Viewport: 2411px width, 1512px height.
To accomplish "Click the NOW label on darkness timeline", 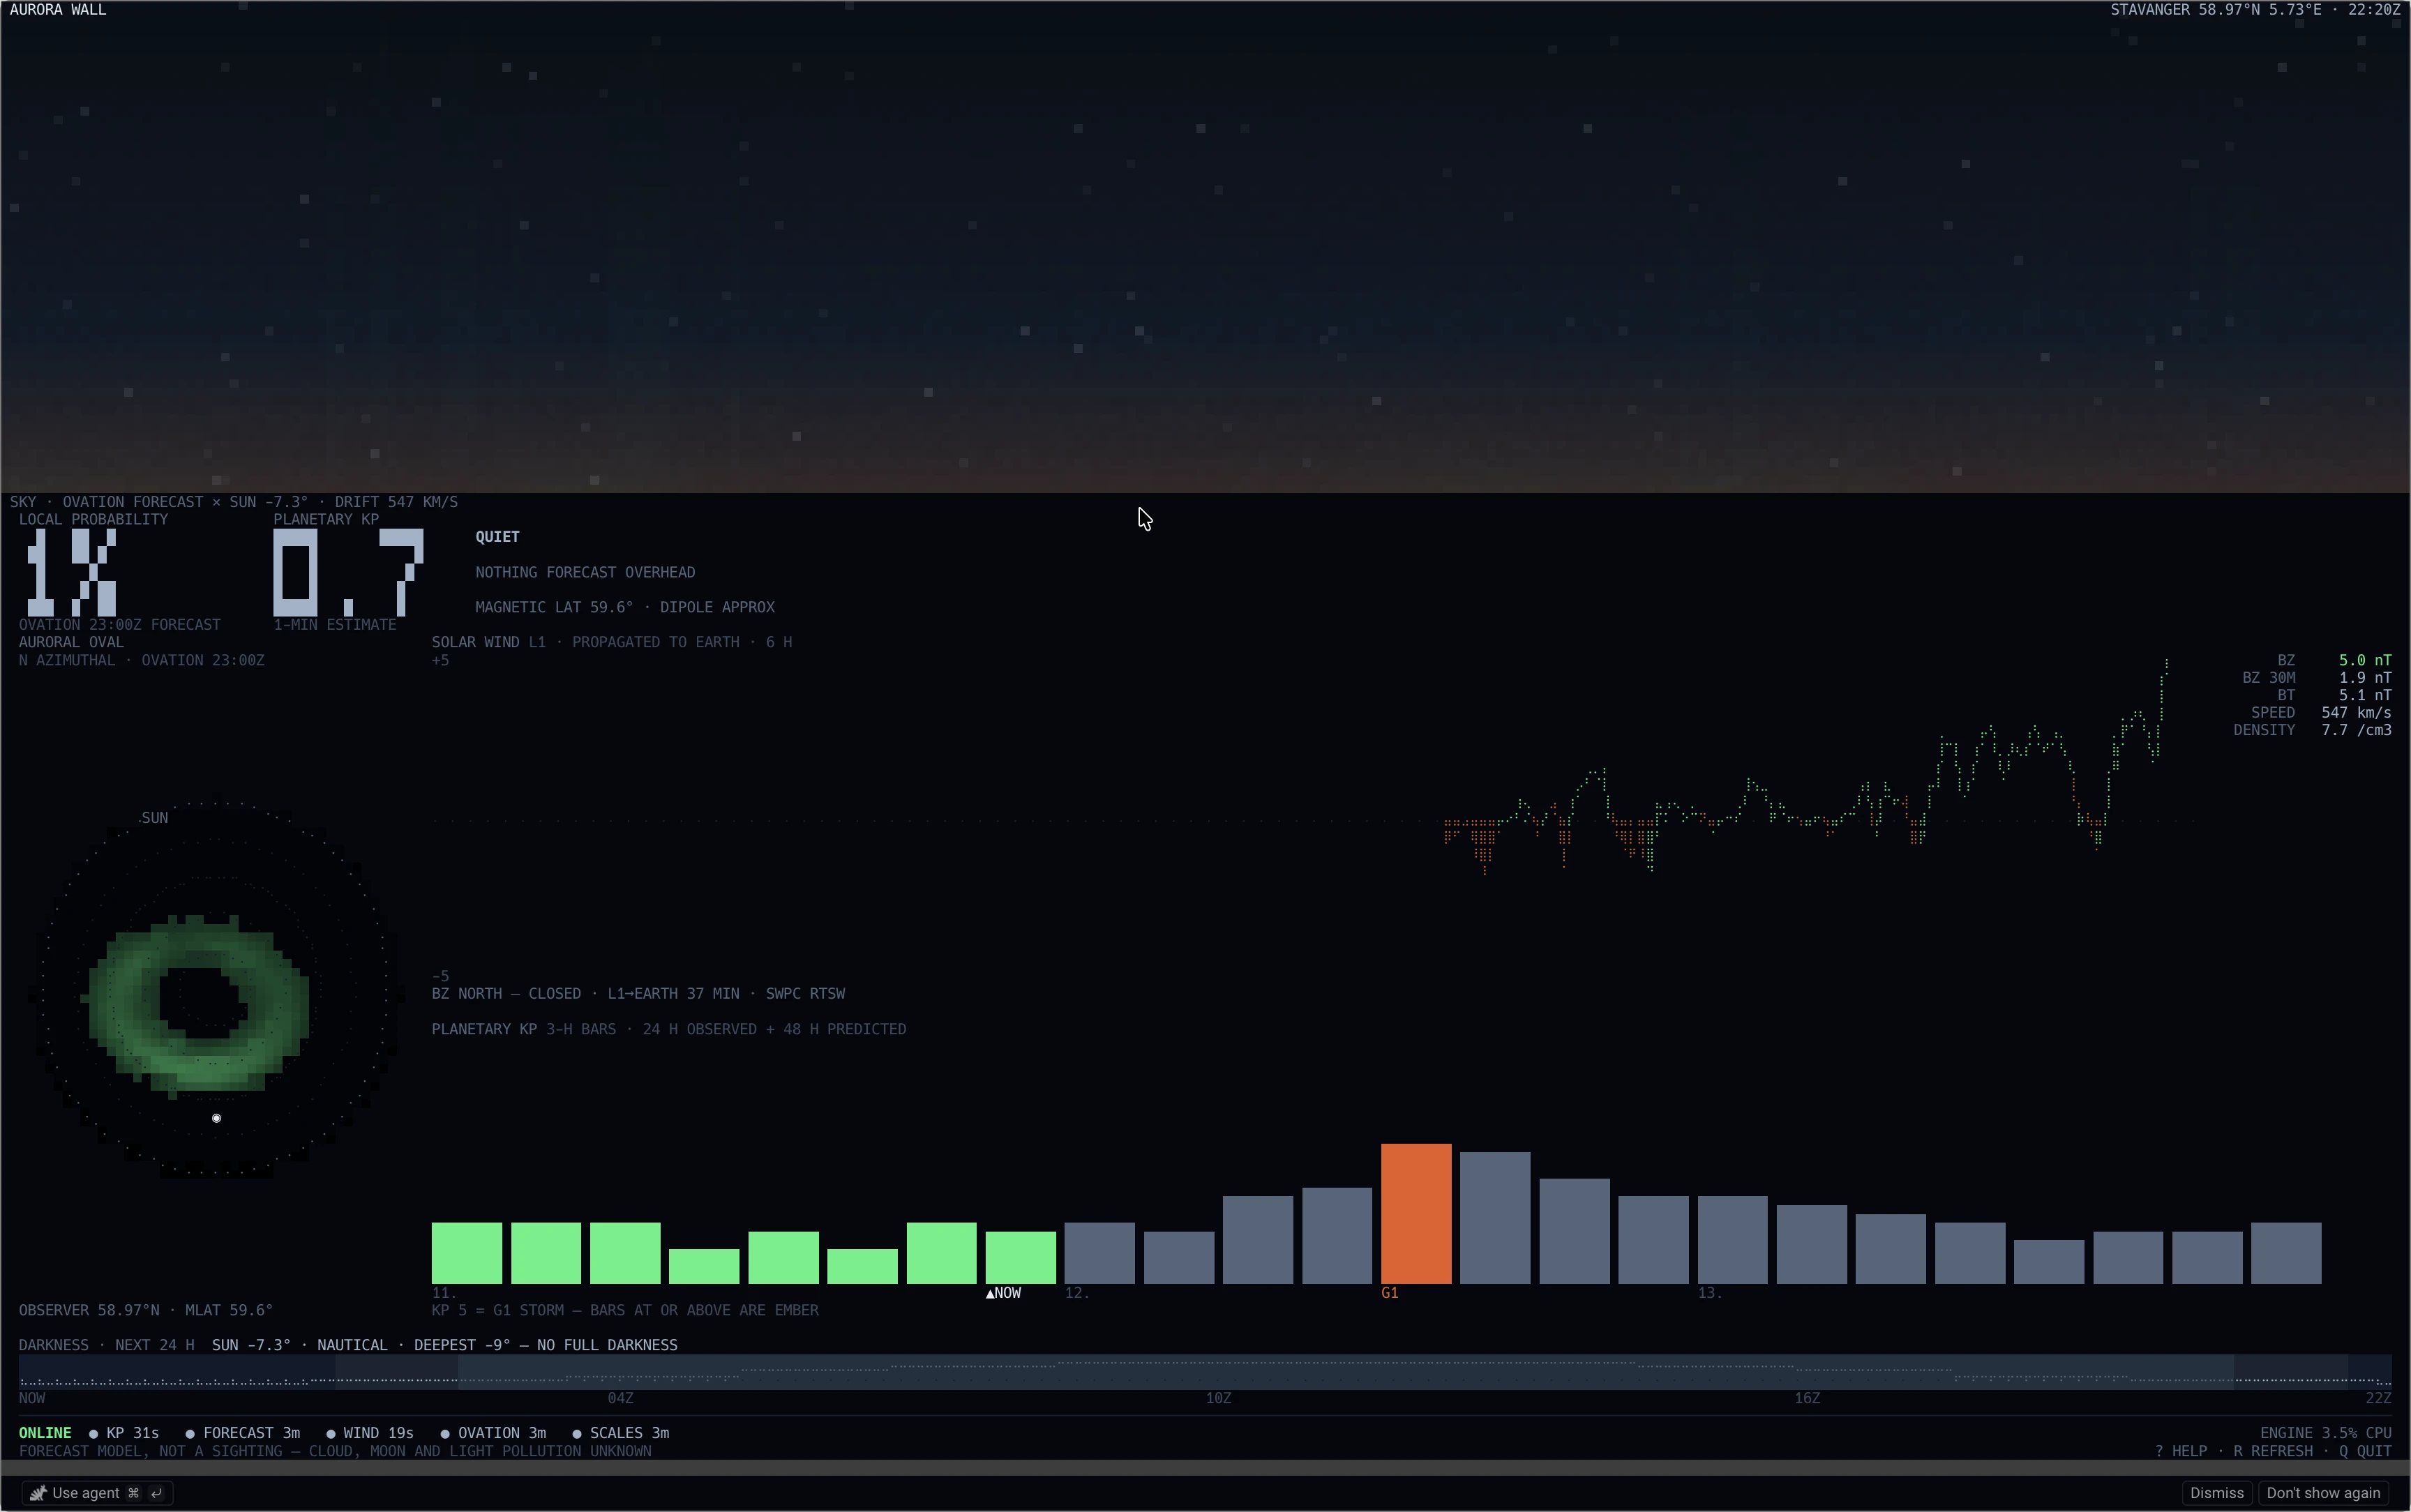I will point(32,1398).
